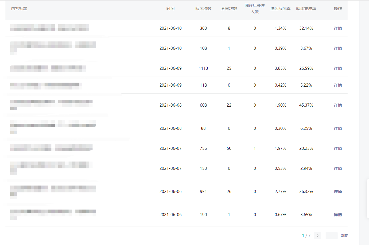Click the page number input field

pyautogui.click(x=331, y=236)
